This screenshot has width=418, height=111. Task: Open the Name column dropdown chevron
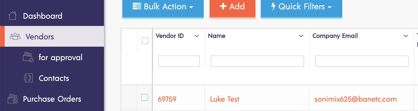(301, 36)
